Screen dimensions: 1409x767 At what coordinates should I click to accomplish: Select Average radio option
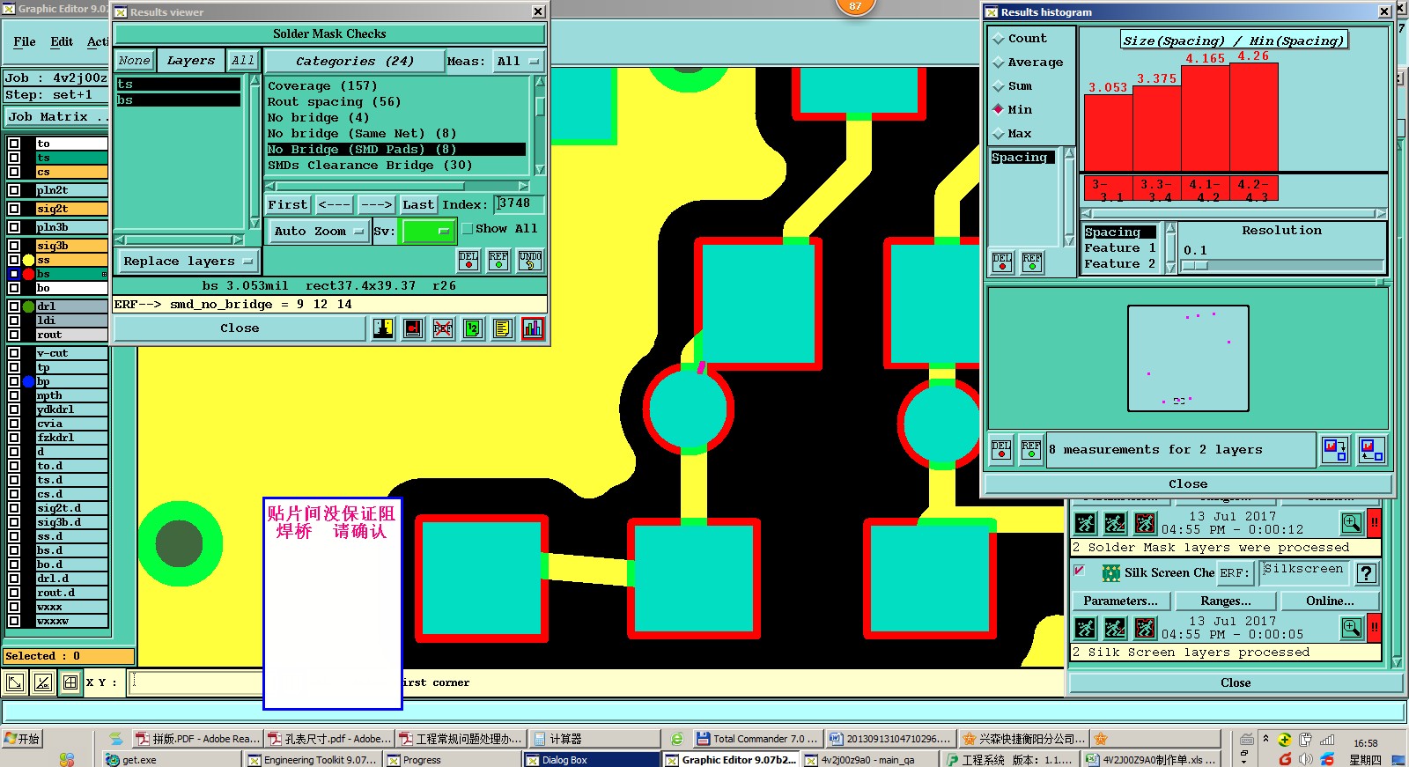999,63
